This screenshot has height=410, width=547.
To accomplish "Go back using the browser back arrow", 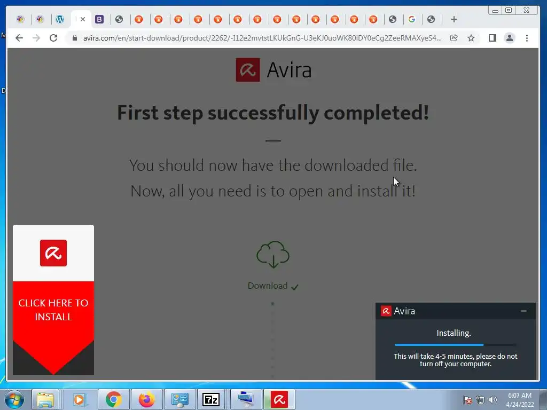I will click(19, 38).
